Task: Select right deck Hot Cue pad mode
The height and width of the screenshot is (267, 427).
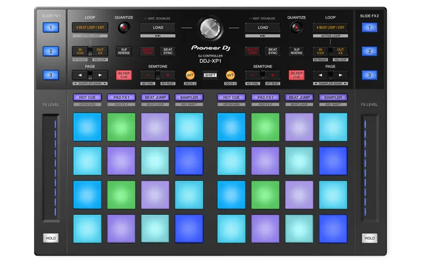Action: pos(232,97)
